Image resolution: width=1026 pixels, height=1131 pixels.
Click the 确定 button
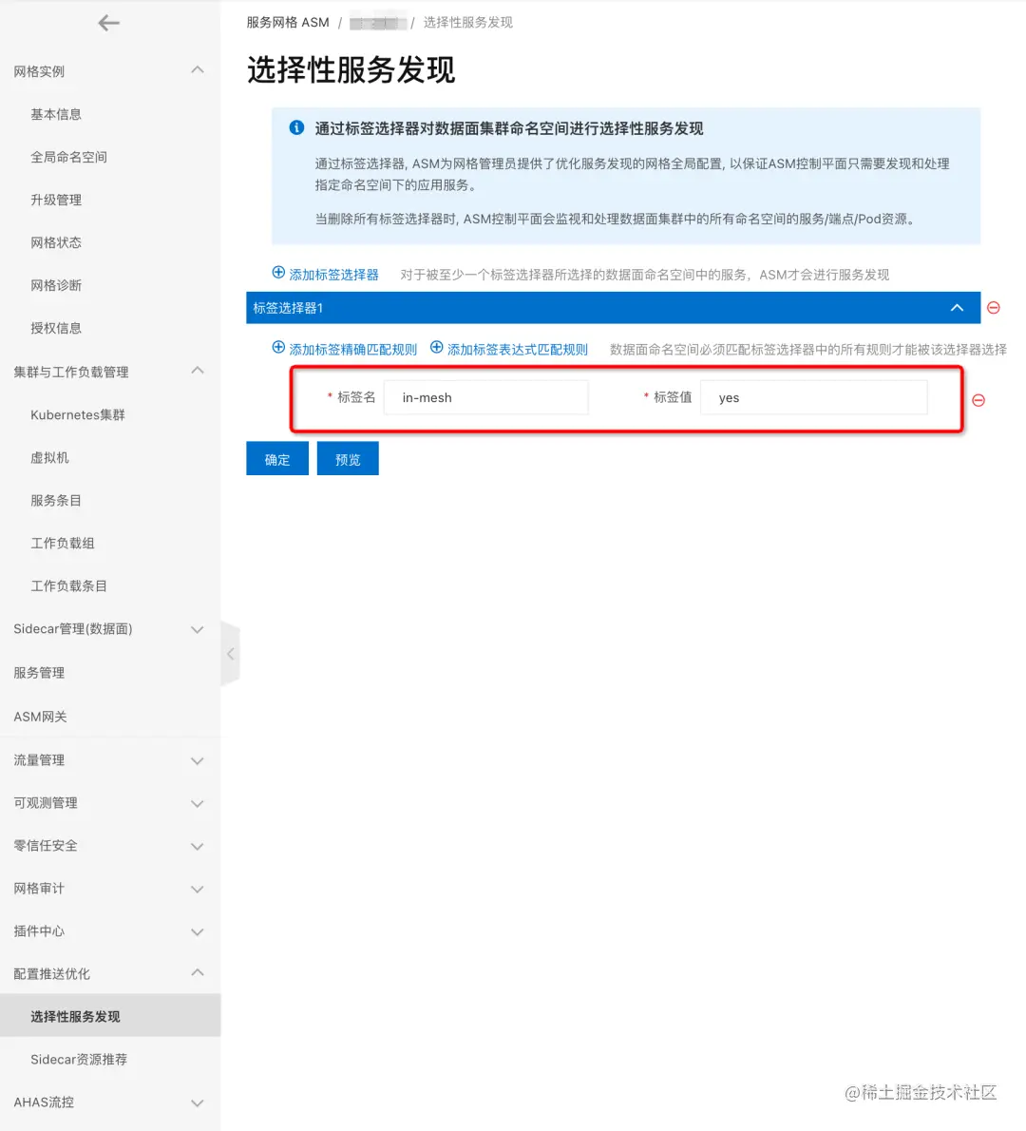coord(276,459)
